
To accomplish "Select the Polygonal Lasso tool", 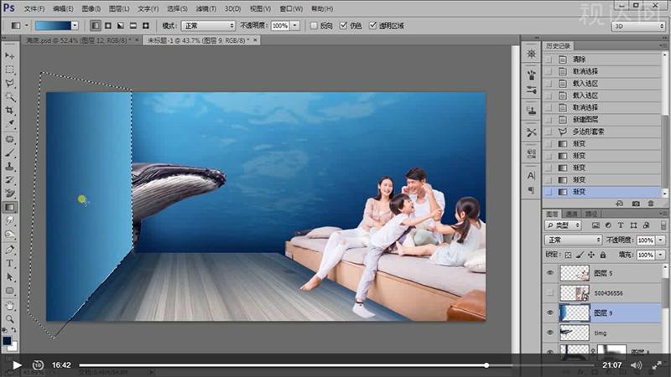I will pos(9,83).
